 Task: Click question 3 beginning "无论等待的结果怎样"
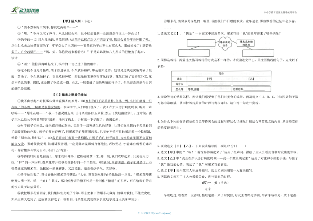tap(227, 100)
